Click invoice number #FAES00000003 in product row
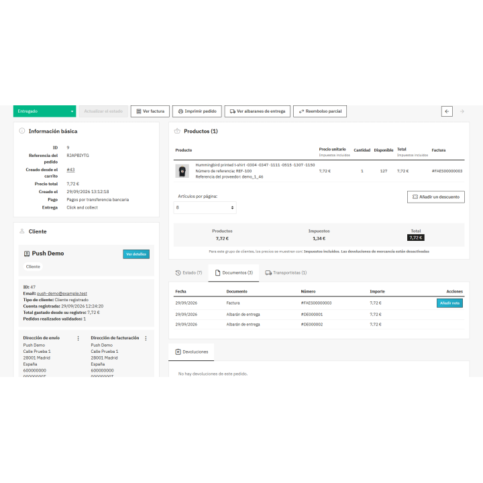The height and width of the screenshot is (483, 483). tap(447, 171)
